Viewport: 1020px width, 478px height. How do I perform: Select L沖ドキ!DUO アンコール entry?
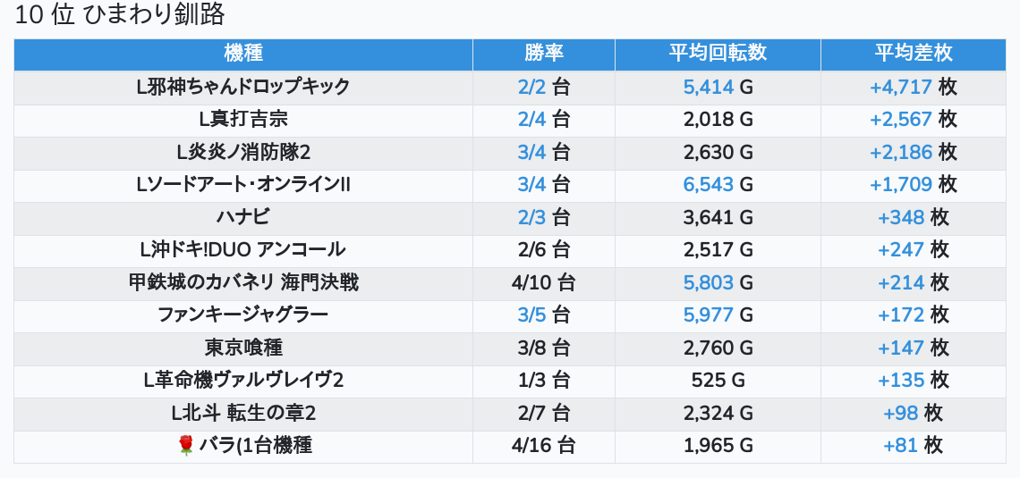pyautogui.click(x=243, y=250)
